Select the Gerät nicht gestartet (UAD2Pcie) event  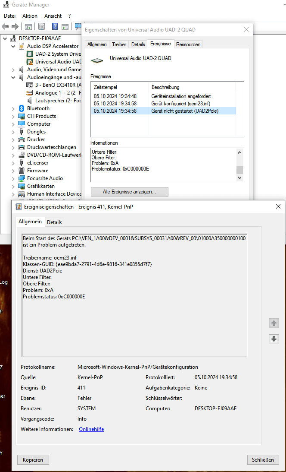click(x=163, y=111)
